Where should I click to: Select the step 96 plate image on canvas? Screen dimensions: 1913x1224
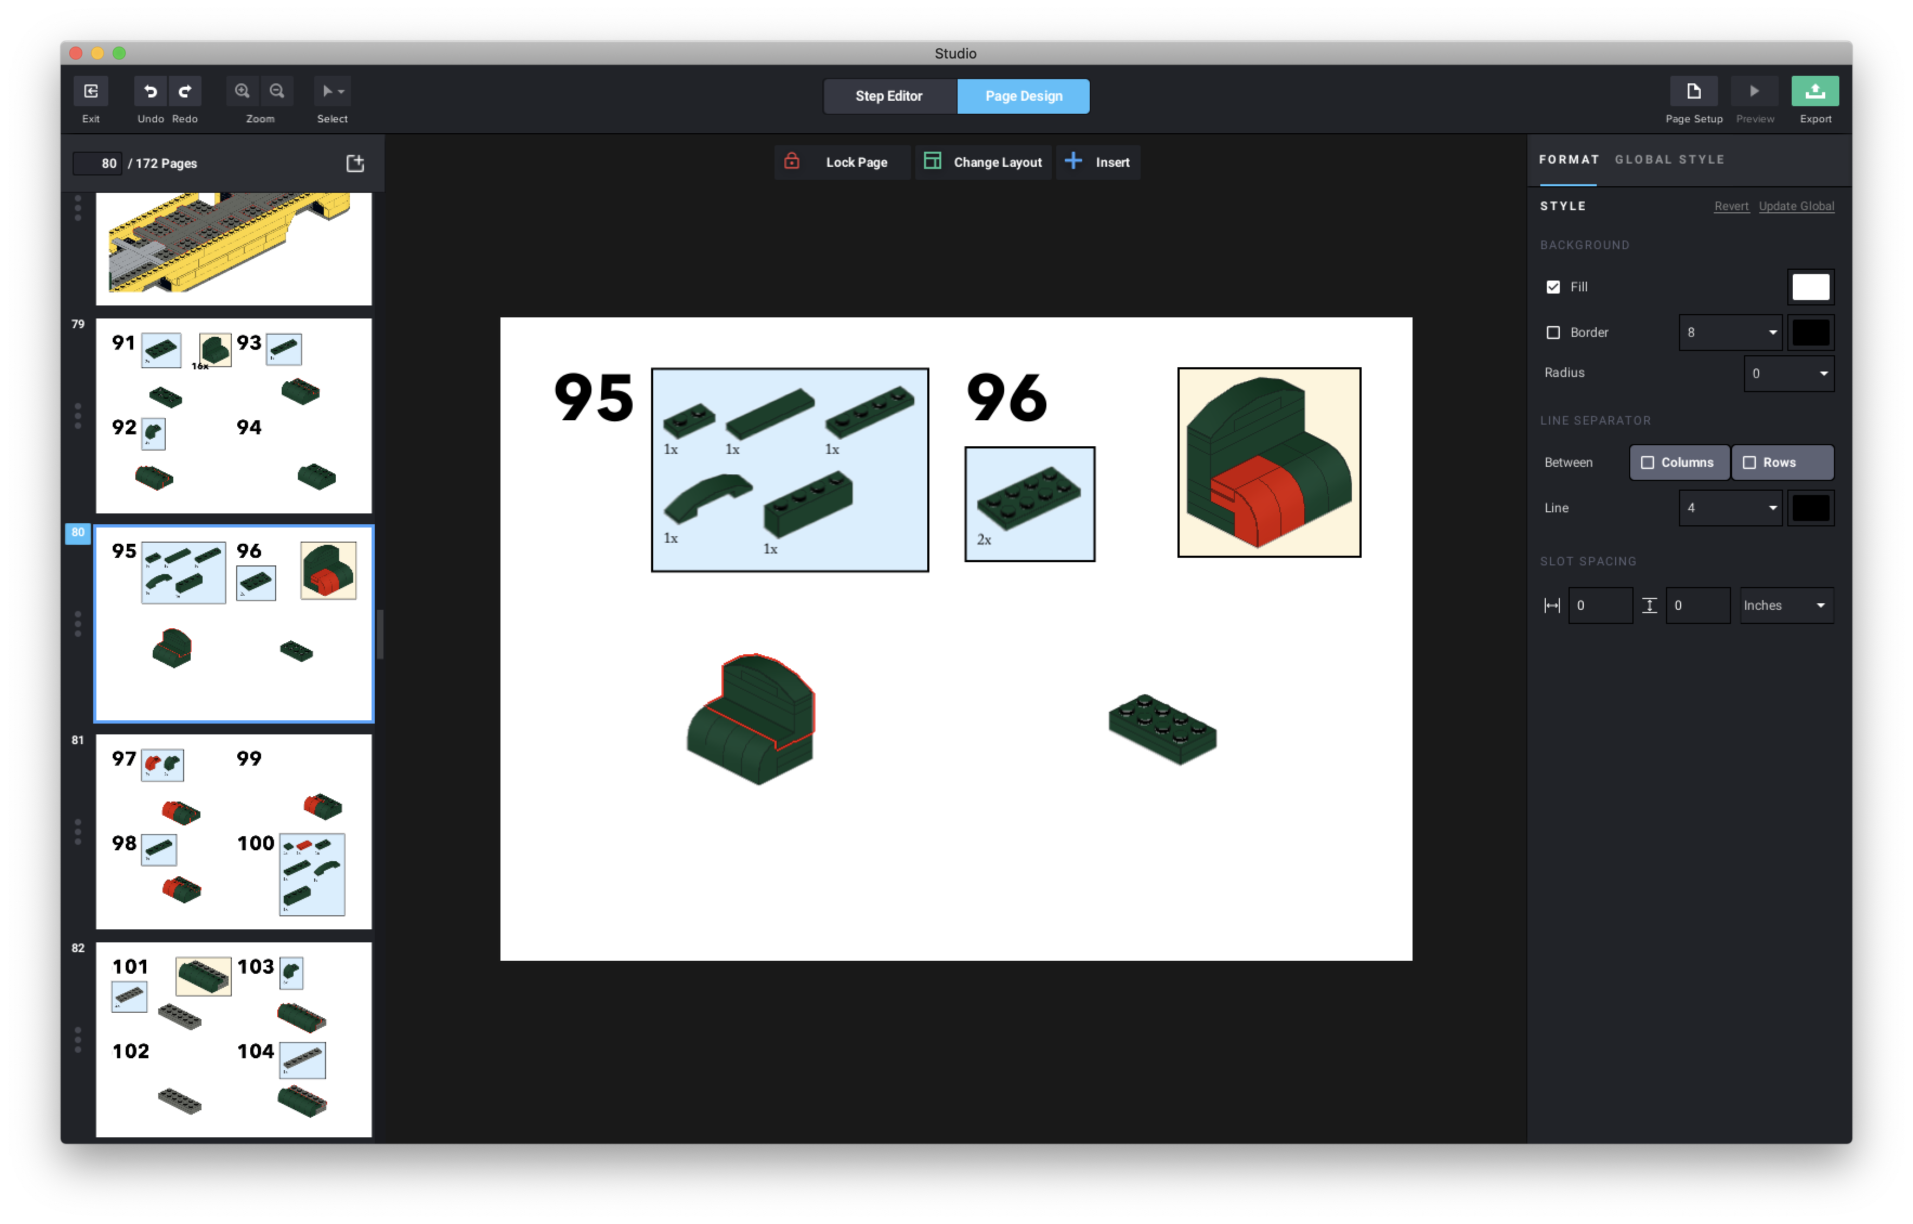coord(1162,730)
